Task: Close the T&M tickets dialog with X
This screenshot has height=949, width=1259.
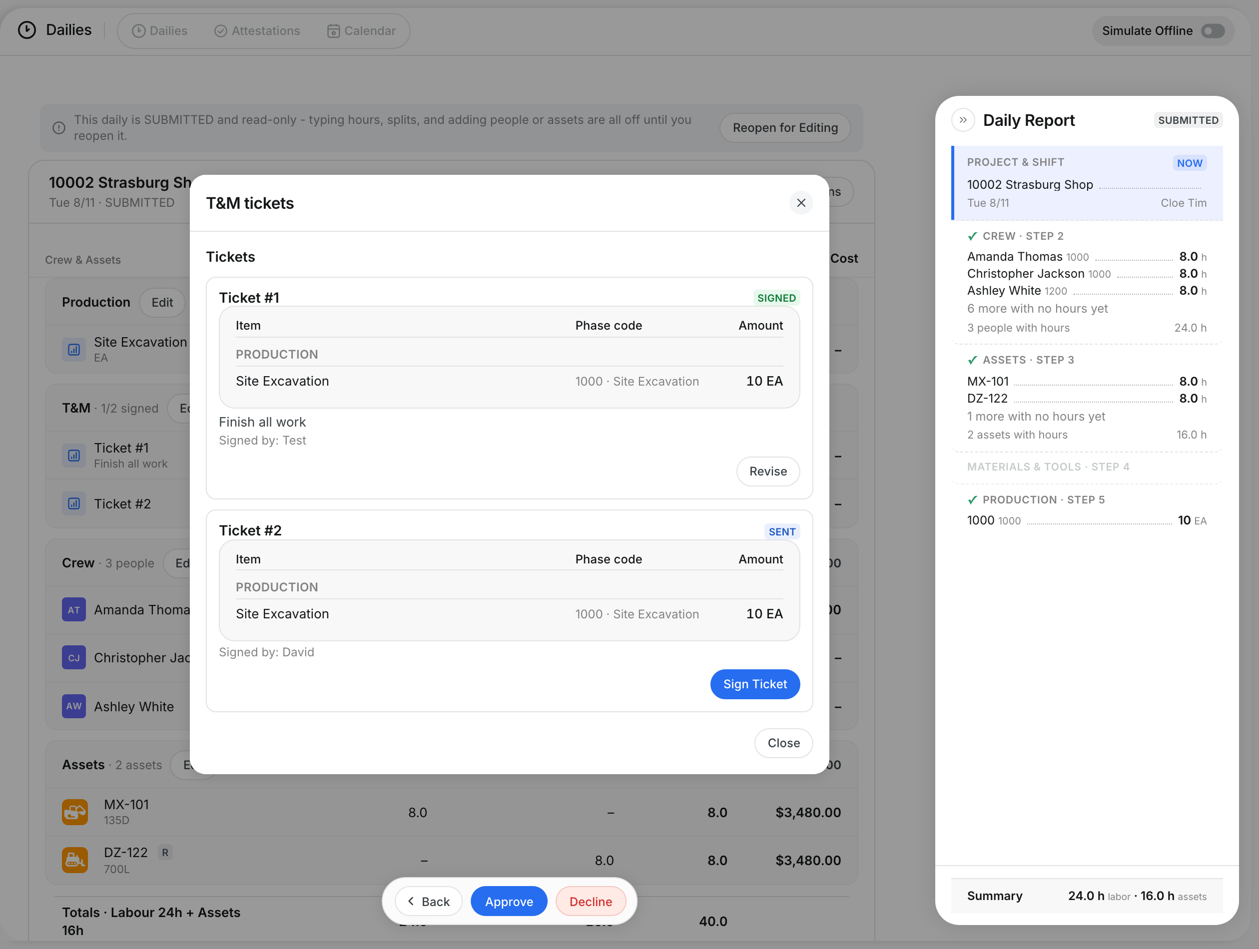Action: click(801, 203)
